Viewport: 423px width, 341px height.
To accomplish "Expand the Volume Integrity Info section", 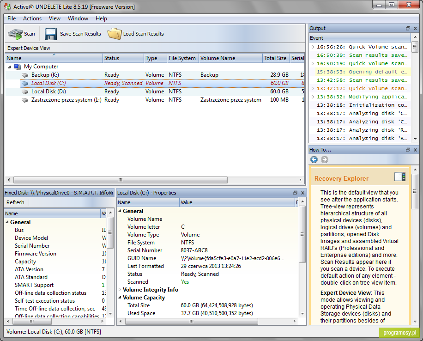I will [120, 290].
